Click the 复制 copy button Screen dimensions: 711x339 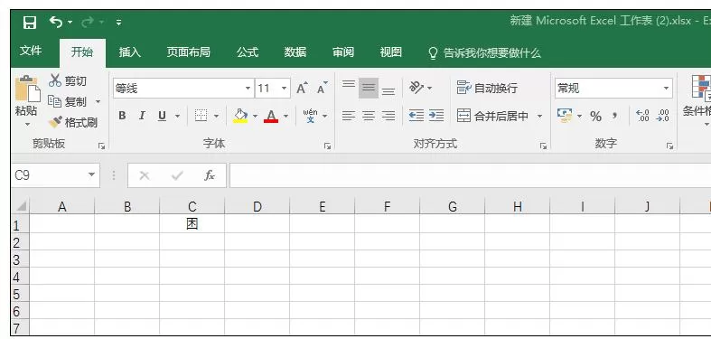[67, 101]
